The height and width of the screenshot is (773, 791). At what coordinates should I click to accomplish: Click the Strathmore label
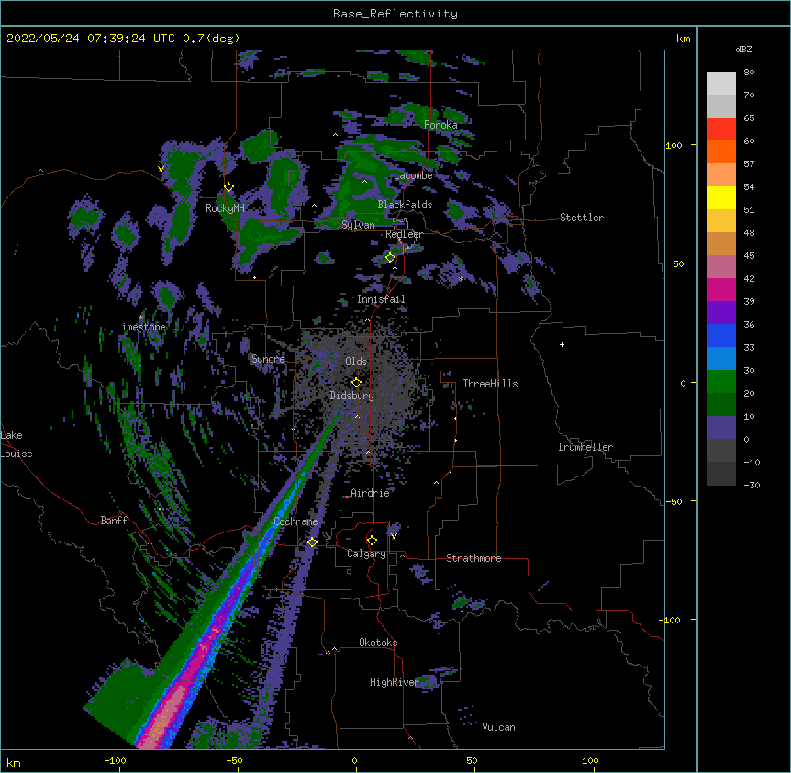473,558
